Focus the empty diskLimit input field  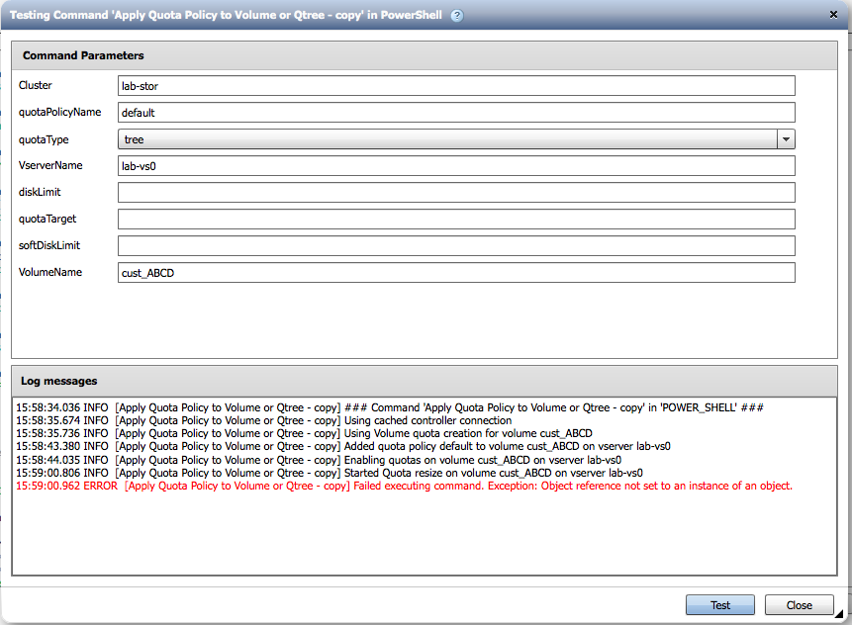click(456, 192)
